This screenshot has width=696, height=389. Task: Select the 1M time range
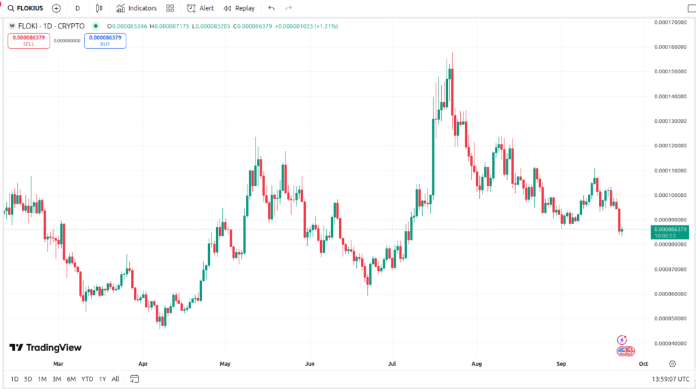(42, 379)
